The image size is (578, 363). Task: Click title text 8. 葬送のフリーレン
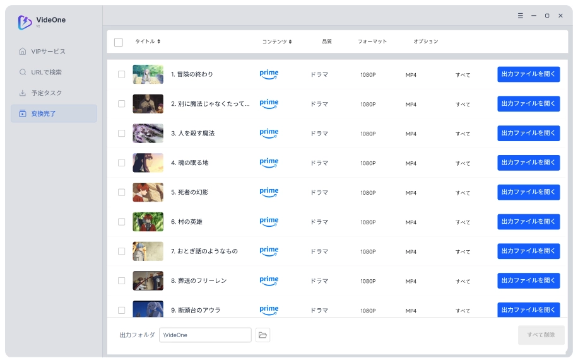click(199, 280)
